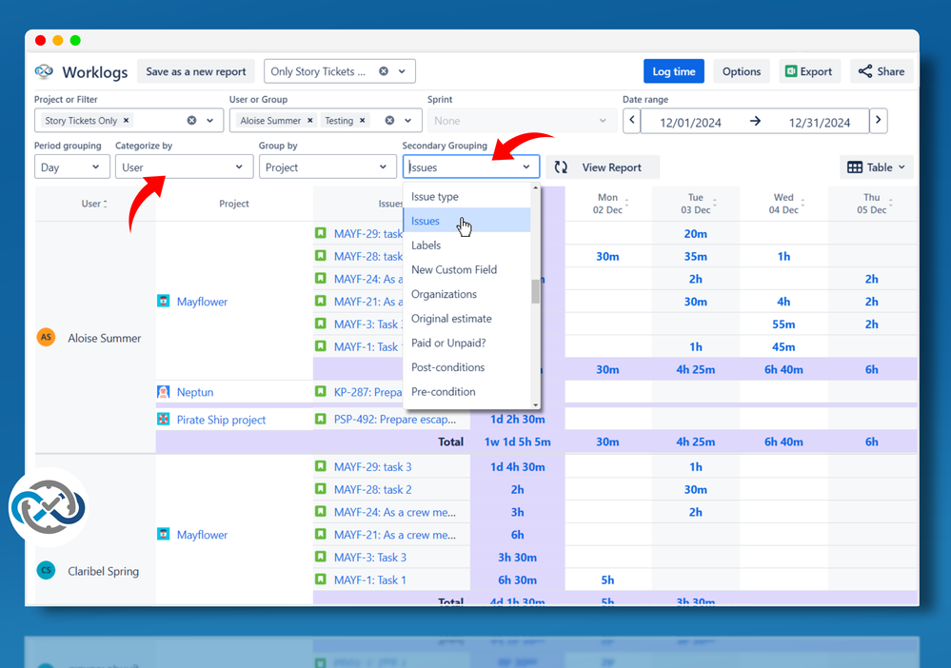The image size is (951, 668).
Task: Click the dropdown list scroll down arrow
Action: [x=535, y=405]
